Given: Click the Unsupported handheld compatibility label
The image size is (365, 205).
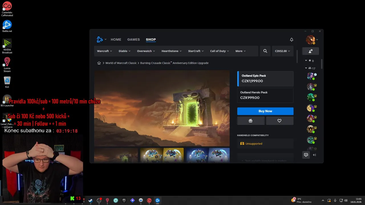Looking at the screenshot, I should point(254,144).
